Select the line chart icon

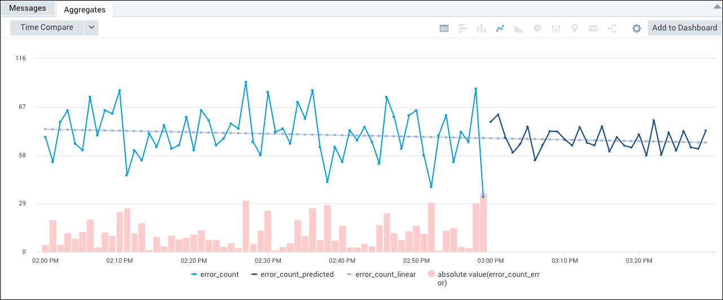(500, 28)
